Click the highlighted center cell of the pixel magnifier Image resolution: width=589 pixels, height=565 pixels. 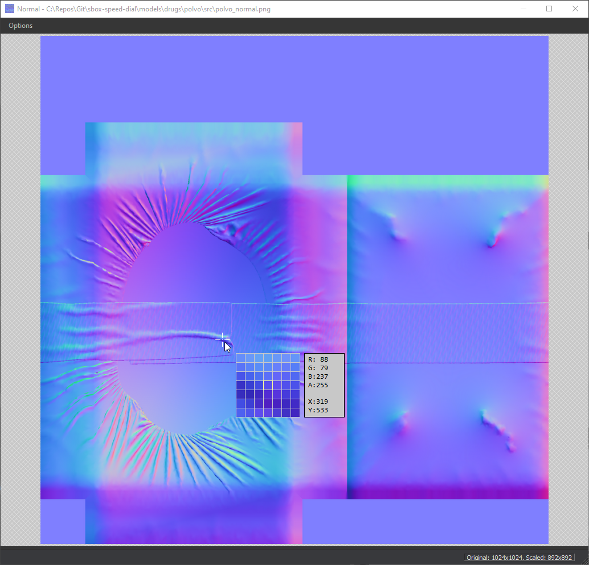pos(268,386)
